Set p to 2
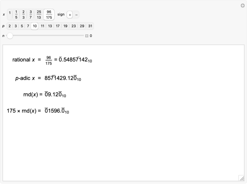Image resolution: width=247 pixels, height=184 pixels. 10,26
